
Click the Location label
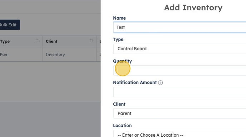pos(122,126)
